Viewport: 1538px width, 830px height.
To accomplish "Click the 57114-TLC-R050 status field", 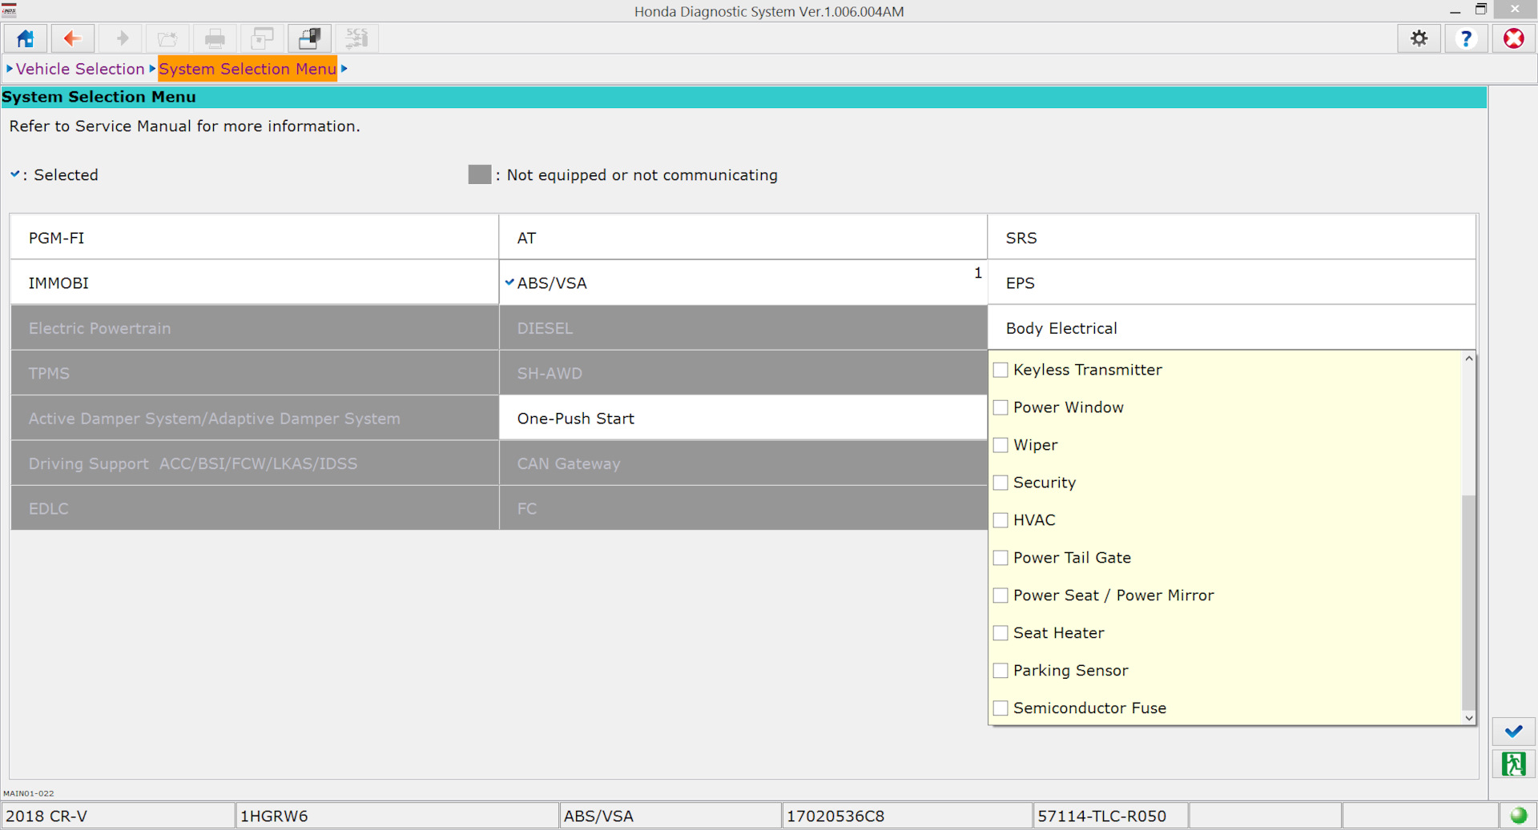I will (1110, 816).
